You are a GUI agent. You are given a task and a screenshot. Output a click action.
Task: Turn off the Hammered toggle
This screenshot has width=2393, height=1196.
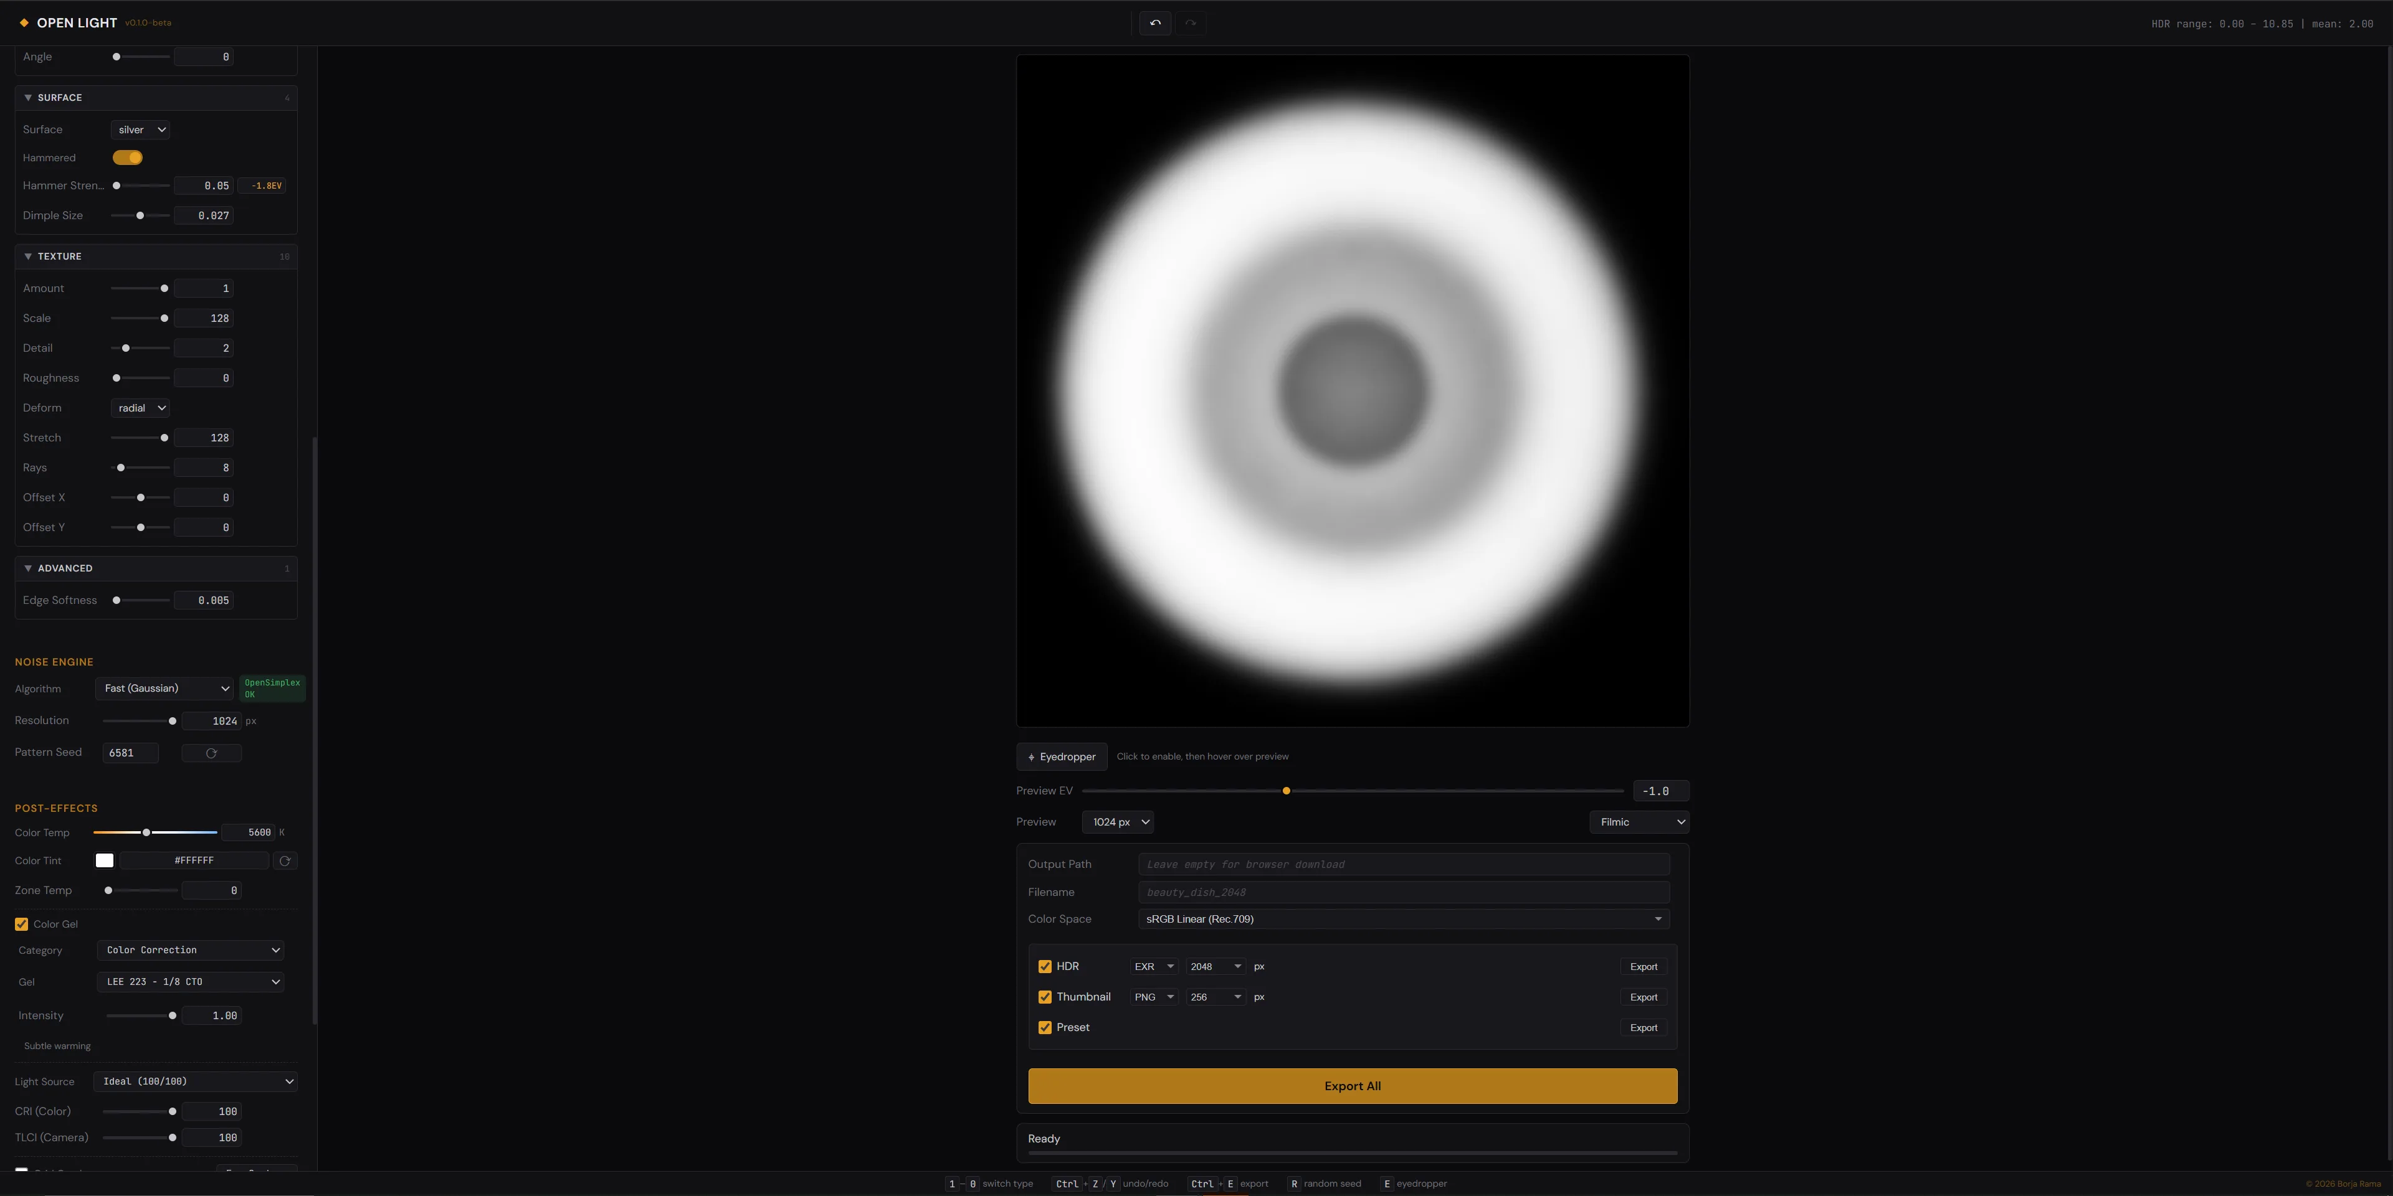coord(127,157)
